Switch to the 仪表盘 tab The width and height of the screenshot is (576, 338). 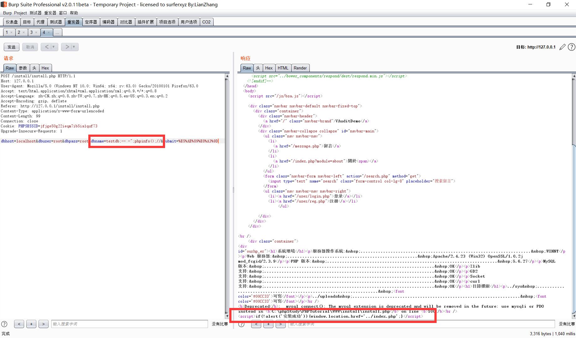pos(12,22)
